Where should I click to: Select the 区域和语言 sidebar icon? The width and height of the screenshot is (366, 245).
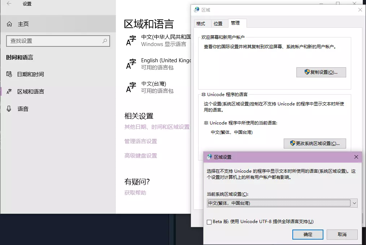click(9, 91)
